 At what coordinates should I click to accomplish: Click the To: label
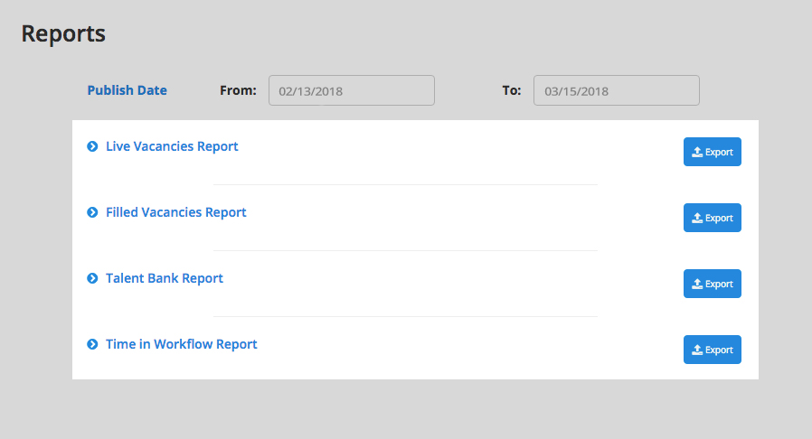coord(512,90)
